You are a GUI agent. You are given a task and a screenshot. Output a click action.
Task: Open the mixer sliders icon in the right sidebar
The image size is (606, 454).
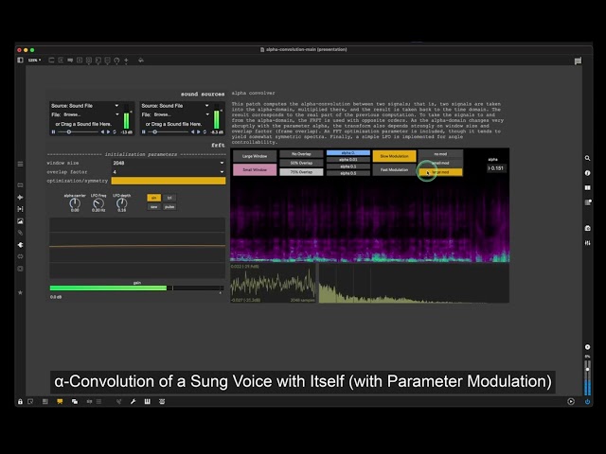(x=587, y=243)
